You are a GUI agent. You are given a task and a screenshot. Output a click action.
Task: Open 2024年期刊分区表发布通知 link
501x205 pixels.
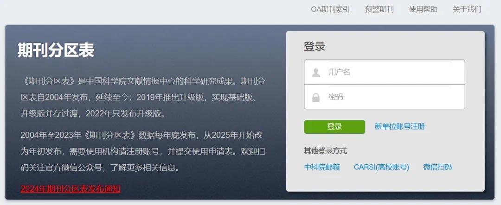pos(71,189)
